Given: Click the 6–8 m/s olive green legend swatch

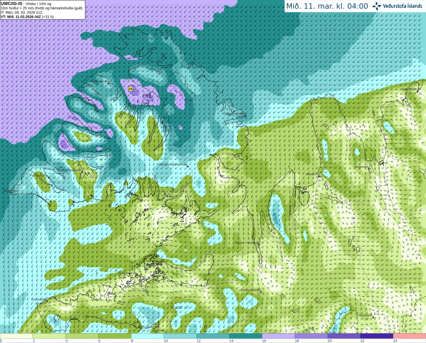Looking at the screenshot, I should point(115,336).
